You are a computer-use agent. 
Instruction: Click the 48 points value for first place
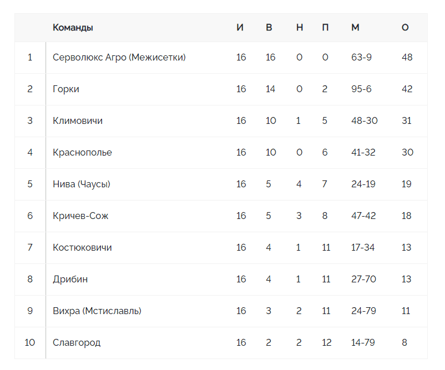point(407,57)
